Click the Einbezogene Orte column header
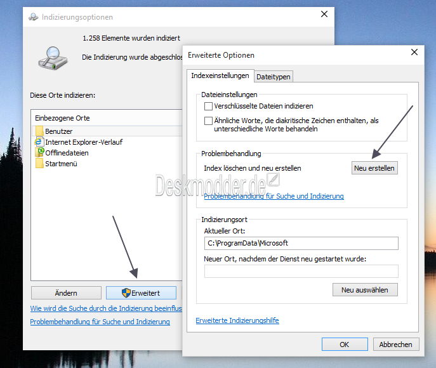Viewport: 436px width, 368px height. [107, 118]
